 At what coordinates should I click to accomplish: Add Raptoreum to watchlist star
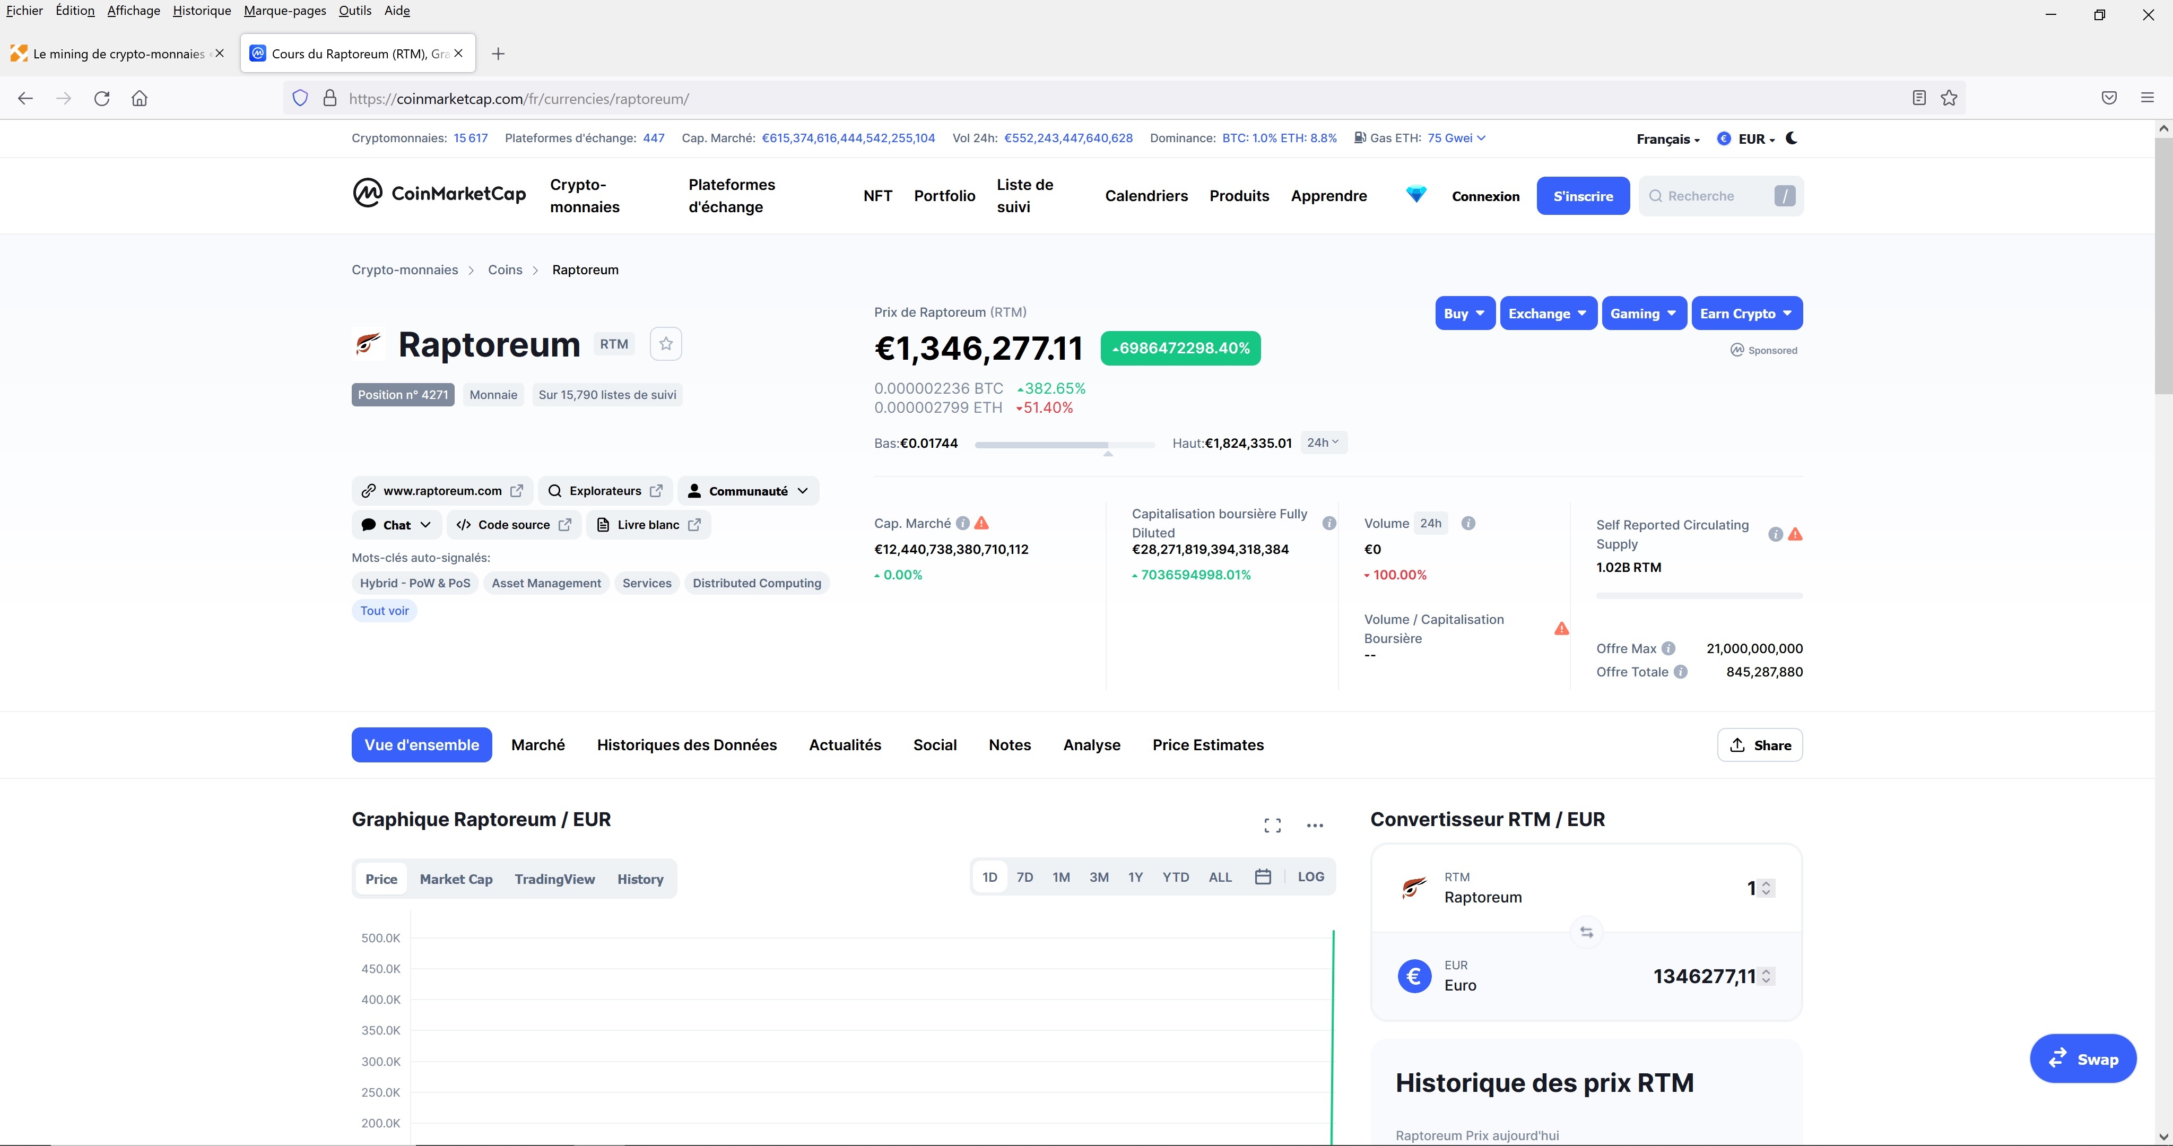click(x=666, y=344)
